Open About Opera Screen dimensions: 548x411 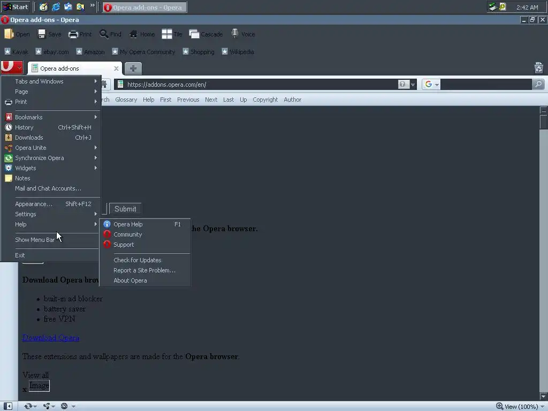pyautogui.click(x=145, y=280)
